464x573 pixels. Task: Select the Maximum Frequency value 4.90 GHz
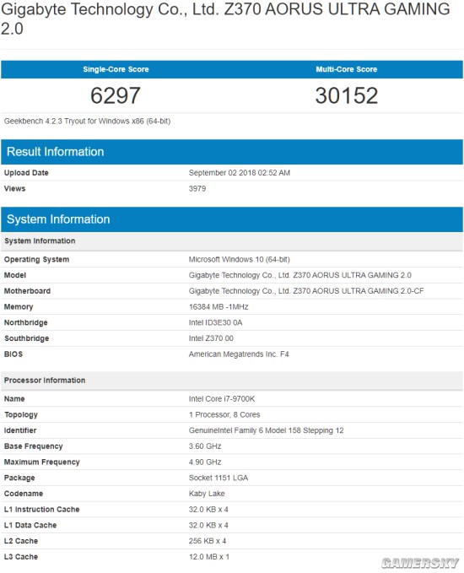pos(205,462)
